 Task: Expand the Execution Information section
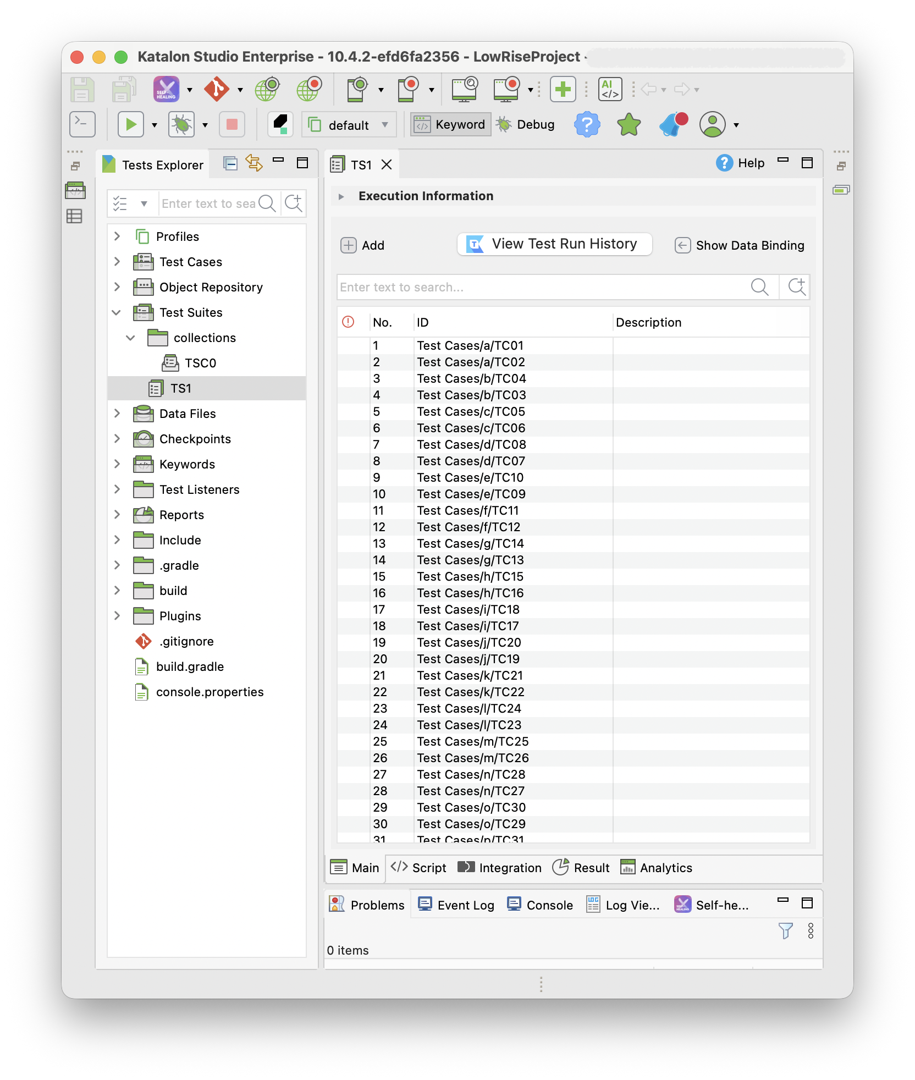click(x=341, y=196)
